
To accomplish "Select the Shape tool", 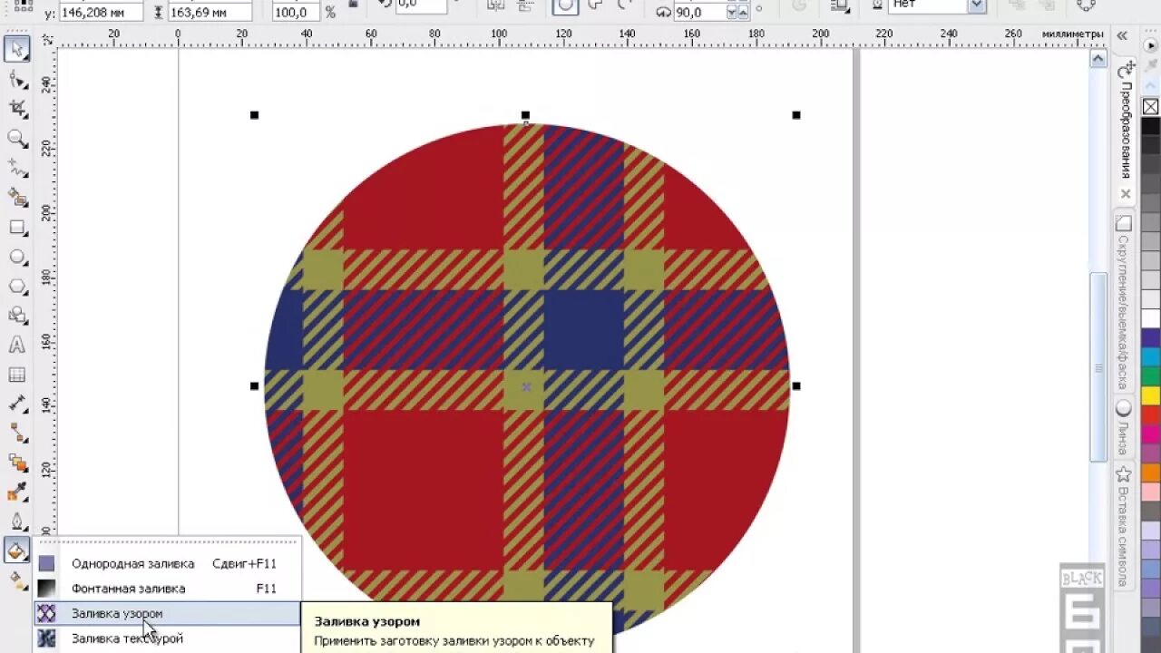I will click(x=16, y=79).
